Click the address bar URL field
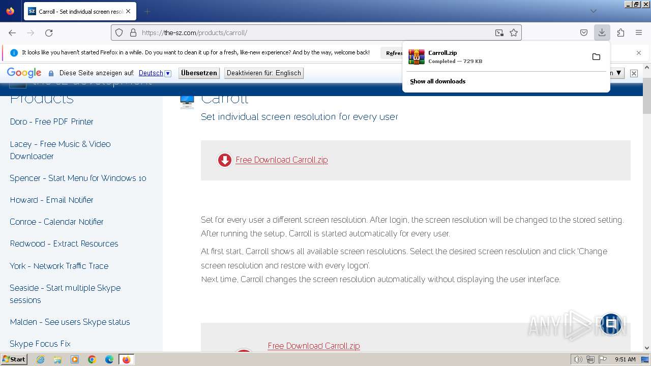Viewport: 651px width, 366px height. click(315, 33)
